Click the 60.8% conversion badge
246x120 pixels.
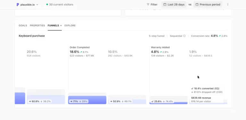(40, 101)
